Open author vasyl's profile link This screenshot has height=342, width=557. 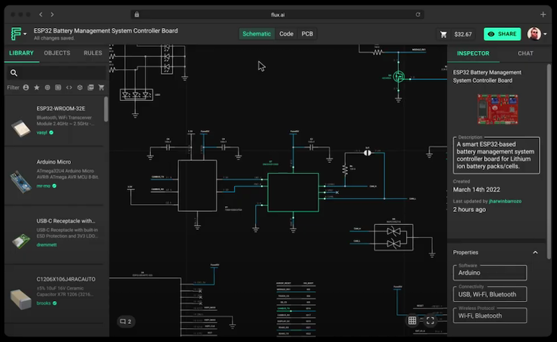tap(42, 132)
